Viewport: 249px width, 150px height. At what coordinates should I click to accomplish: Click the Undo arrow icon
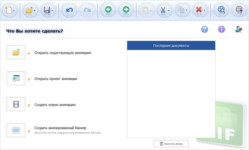coord(69,10)
